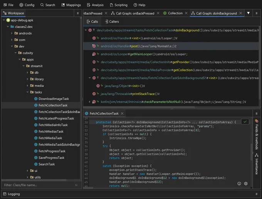The width and height of the screenshot is (262, 199).
Task: Toggle case-sensitive filter Cc button
Action: pyautogui.click(x=76, y=185)
